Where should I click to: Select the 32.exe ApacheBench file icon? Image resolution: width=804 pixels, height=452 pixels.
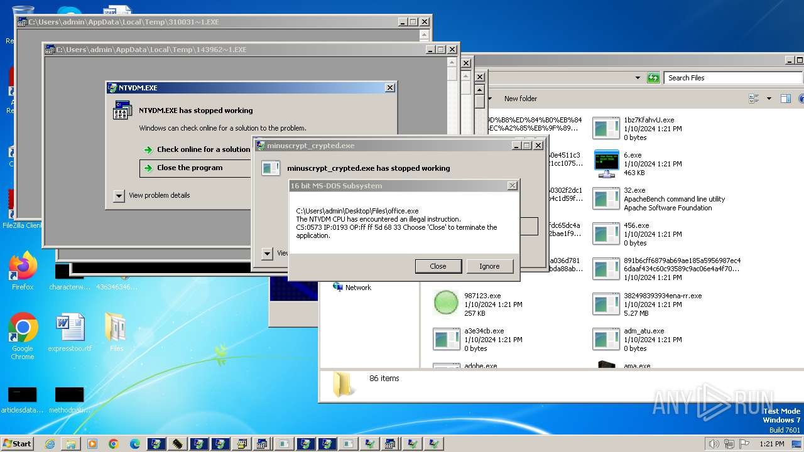click(x=606, y=198)
